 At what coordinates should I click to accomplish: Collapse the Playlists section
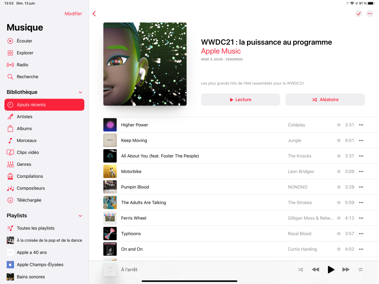80,215
